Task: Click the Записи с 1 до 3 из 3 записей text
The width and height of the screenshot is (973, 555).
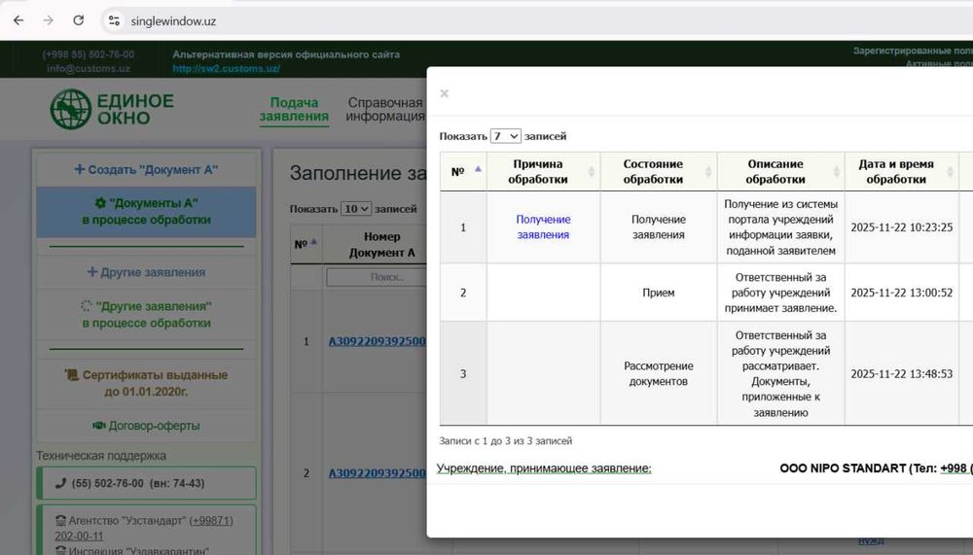Action: [x=506, y=441]
